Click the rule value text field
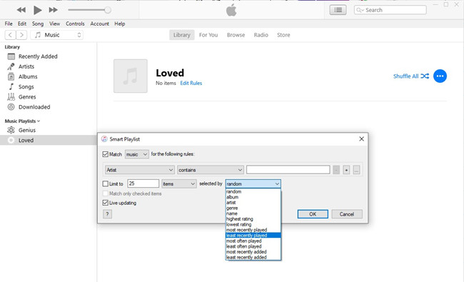Screen dimensions: 464x282 (288, 170)
